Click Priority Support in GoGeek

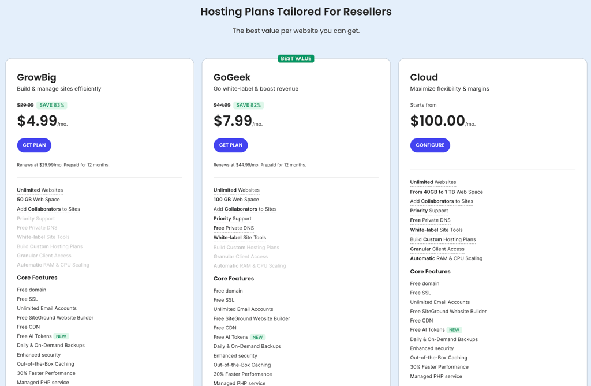point(232,218)
